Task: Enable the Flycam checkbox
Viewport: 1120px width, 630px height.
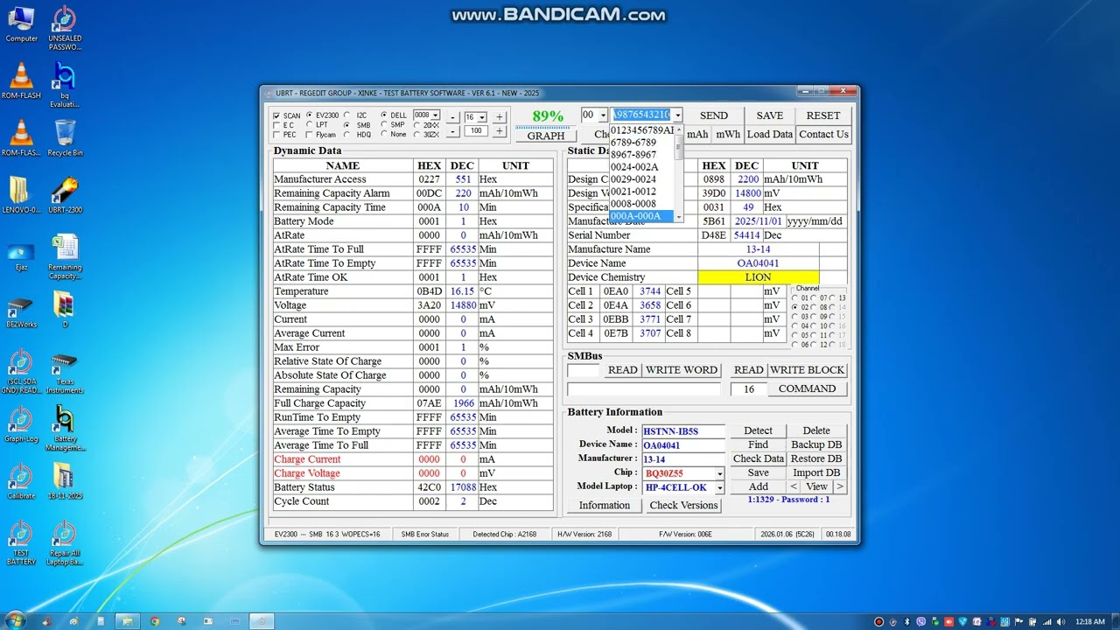Action: (x=310, y=135)
